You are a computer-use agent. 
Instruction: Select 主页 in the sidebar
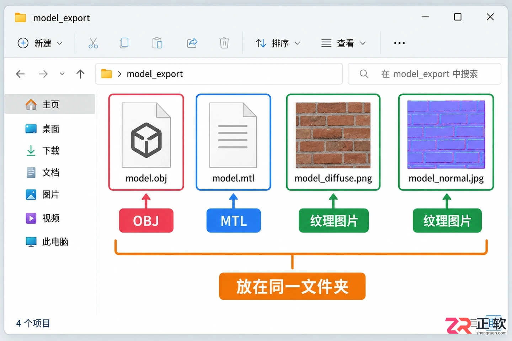coord(50,104)
